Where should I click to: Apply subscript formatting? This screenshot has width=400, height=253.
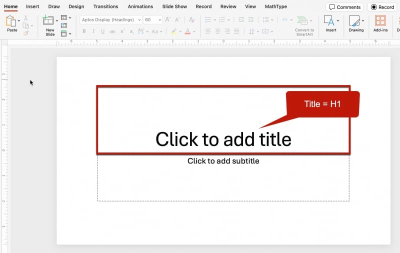(x=131, y=31)
